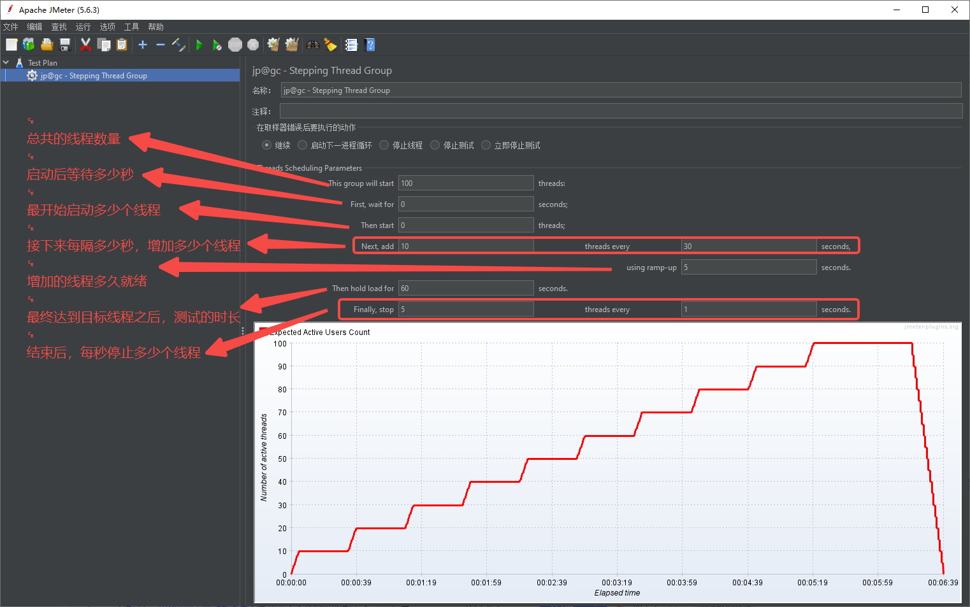Clear all results with double broom icon

point(292,45)
